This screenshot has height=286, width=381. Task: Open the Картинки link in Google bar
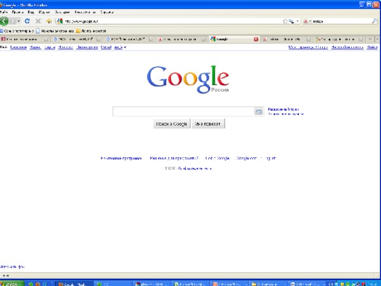pyautogui.click(x=18, y=47)
